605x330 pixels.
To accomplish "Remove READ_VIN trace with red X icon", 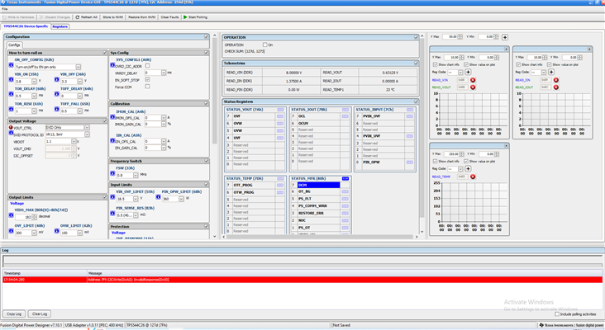I will (473, 80).
